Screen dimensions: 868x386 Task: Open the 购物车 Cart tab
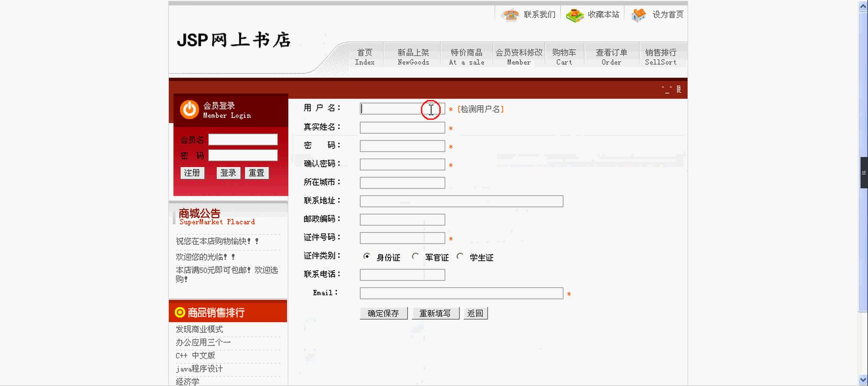[564, 57]
